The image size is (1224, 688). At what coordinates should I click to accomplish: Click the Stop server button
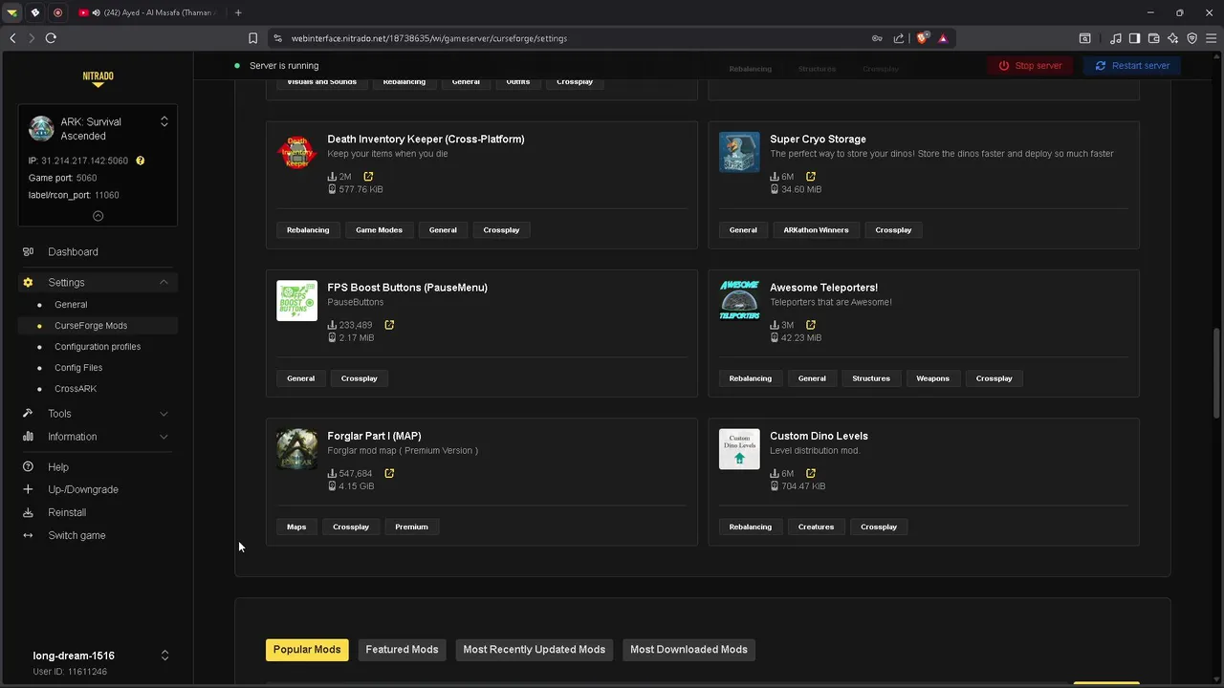(1031, 66)
